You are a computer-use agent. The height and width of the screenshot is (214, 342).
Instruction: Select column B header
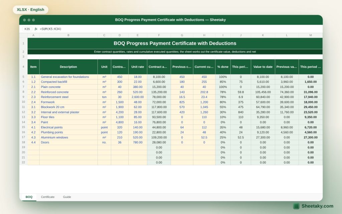68,35
